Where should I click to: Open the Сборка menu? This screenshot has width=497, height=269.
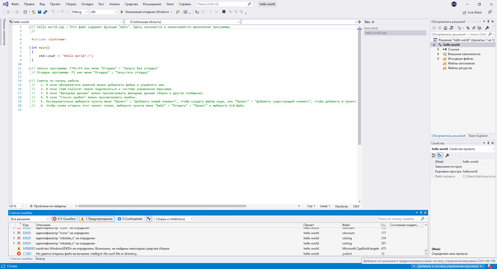click(71, 4)
